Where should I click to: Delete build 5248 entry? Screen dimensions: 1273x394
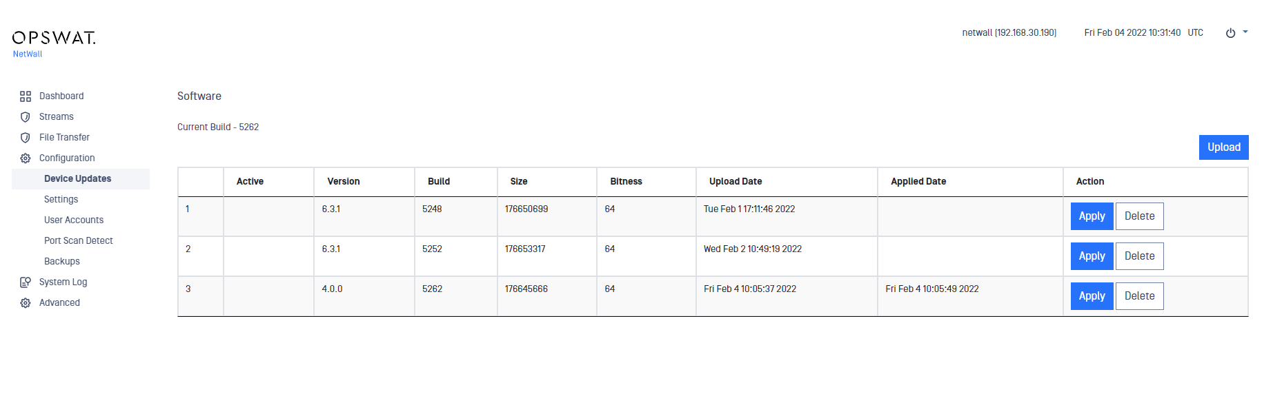[x=1139, y=216]
